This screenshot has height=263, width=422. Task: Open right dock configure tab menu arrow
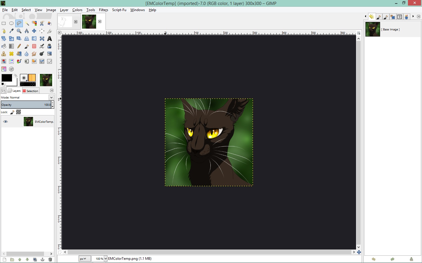click(418, 17)
